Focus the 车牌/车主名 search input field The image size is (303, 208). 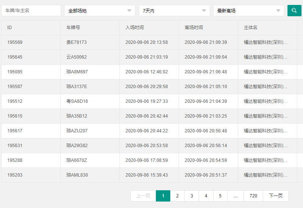(31, 11)
